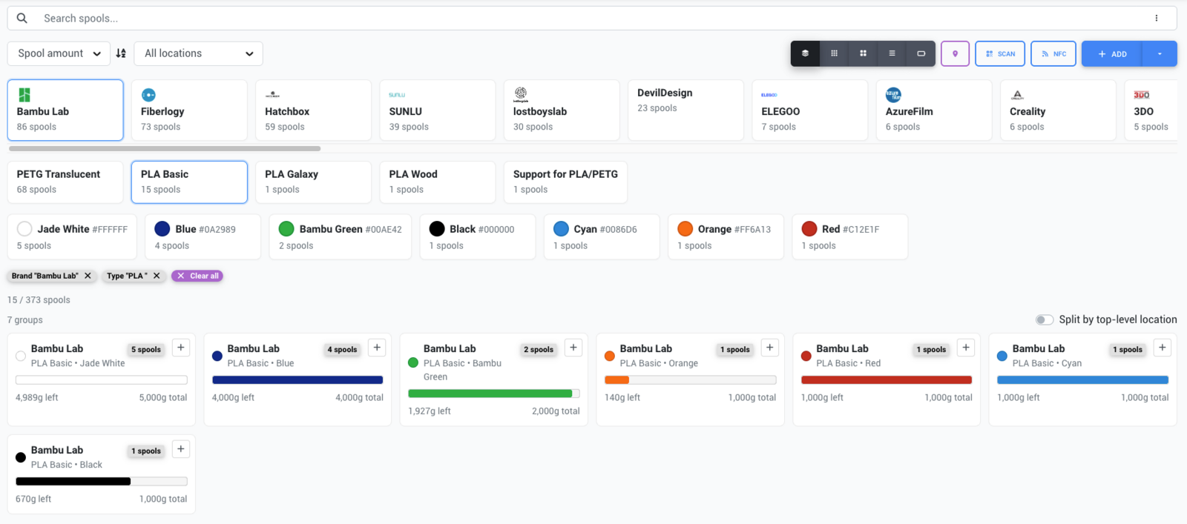This screenshot has width=1187, height=524.
Task: Click the Clear all filters chip
Action: [197, 276]
